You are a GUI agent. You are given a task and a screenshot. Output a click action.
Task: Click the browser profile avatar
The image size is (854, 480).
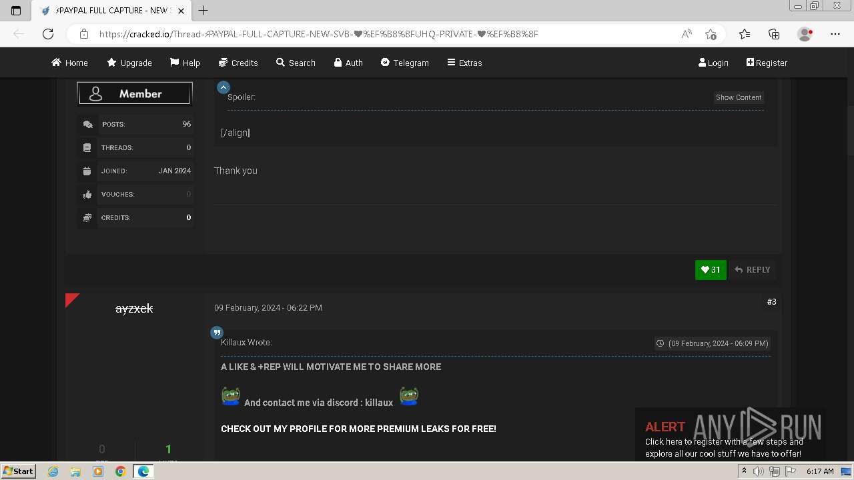(805, 34)
